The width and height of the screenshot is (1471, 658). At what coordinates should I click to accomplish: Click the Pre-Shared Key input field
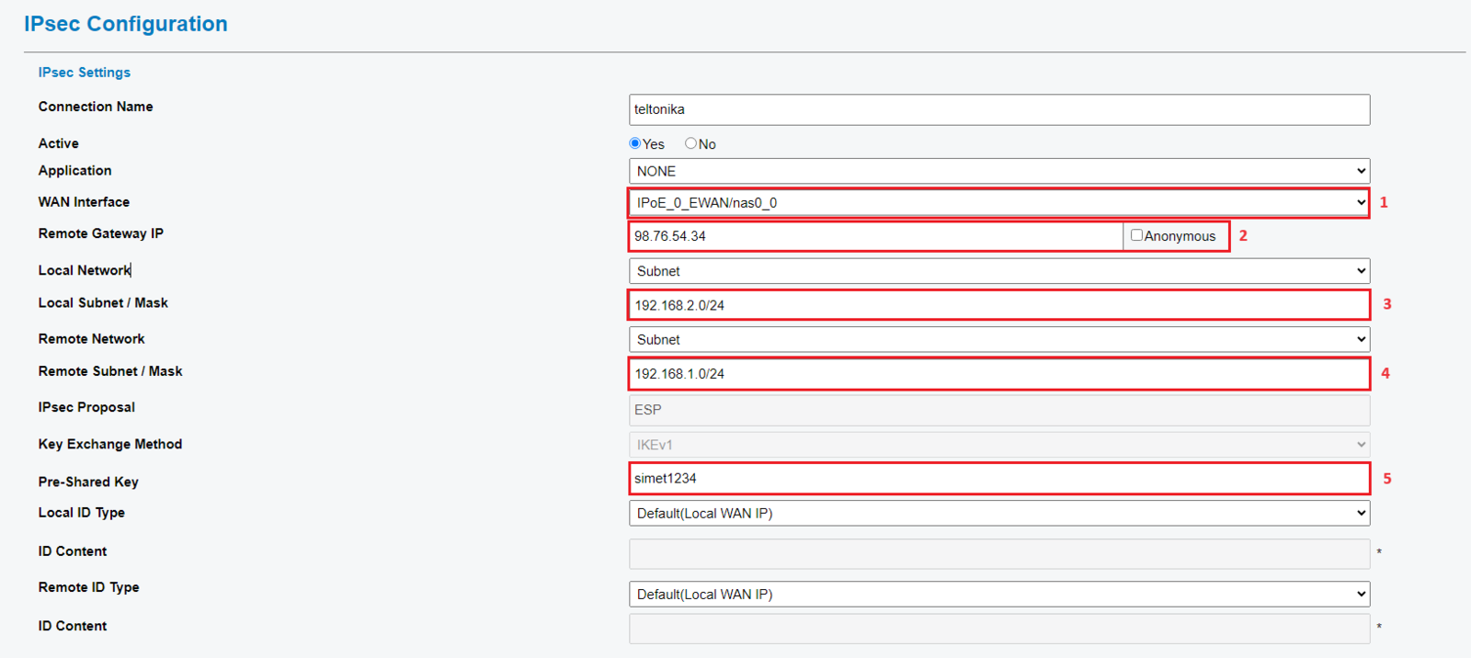pyautogui.click(x=998, y=479)
